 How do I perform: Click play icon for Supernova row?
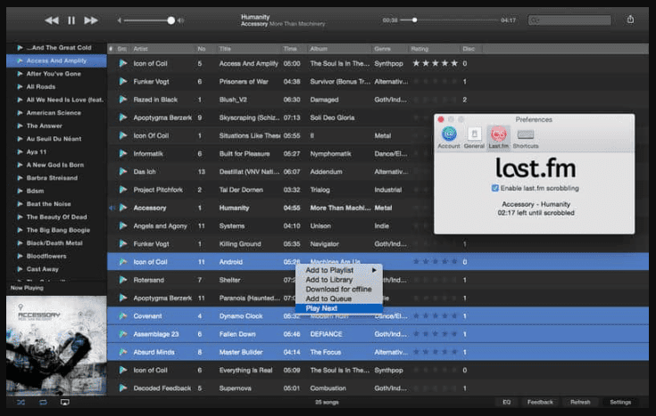pyautogui.click(x=123, y=388)
